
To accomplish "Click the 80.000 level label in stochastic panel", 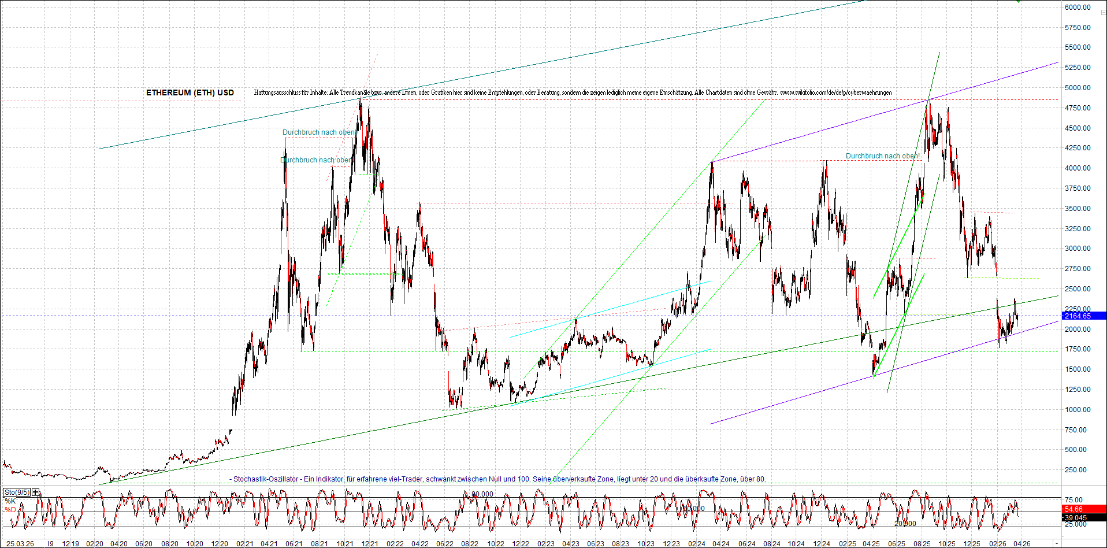I will tap(482, 494).
